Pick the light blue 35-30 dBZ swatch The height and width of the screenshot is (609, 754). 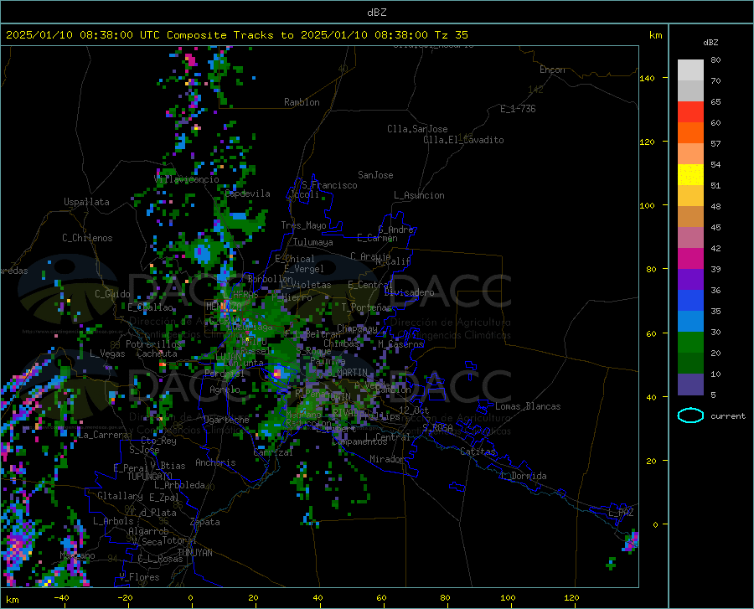(690, 322)
